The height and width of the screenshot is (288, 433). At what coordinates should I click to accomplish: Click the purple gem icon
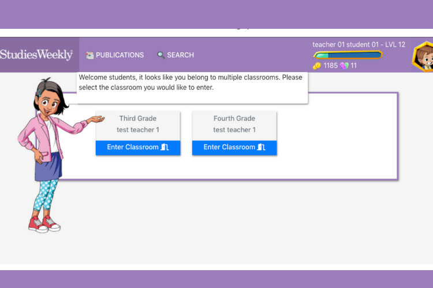[344, 66]
